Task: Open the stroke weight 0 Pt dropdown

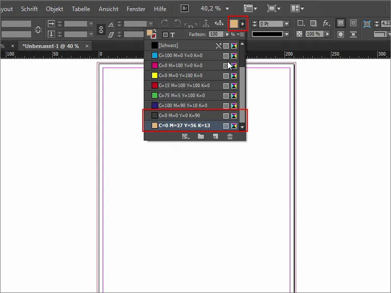Action: coord(287,24)
